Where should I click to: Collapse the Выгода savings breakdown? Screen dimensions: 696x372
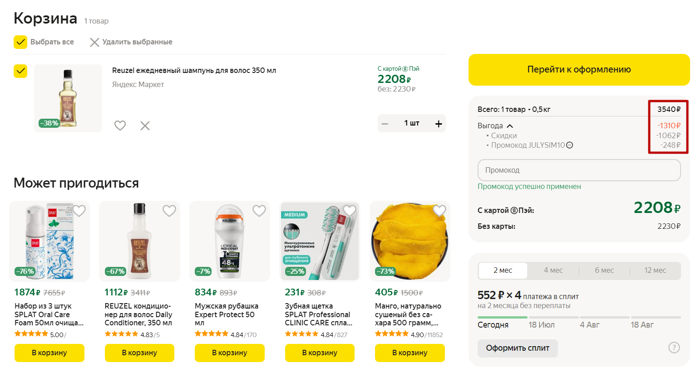[510, 126]
